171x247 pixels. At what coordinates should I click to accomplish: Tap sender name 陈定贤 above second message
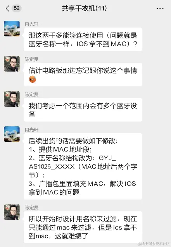(31, 59)
